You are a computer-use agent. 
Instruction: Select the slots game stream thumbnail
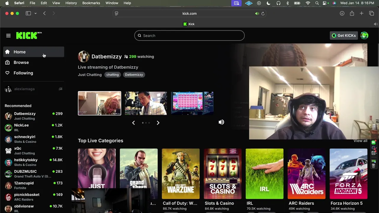(192, 103)
